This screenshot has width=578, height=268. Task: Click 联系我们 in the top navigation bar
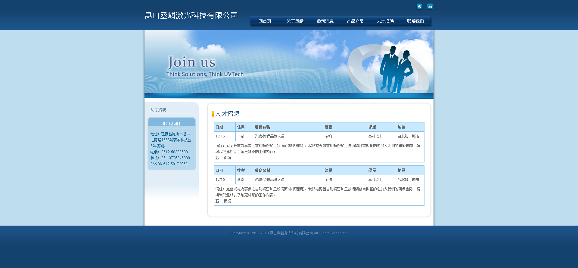415,21
